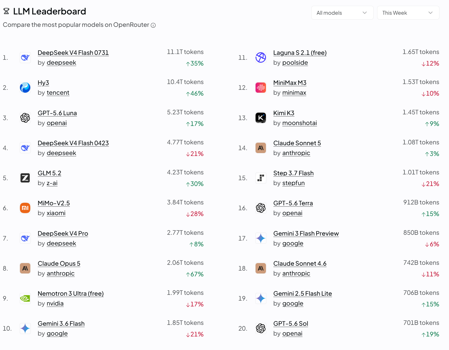This screenshot has width=449, height=350.
Task: Click the DeepSeek whale icon at rank 1
Action: (25, 57)
